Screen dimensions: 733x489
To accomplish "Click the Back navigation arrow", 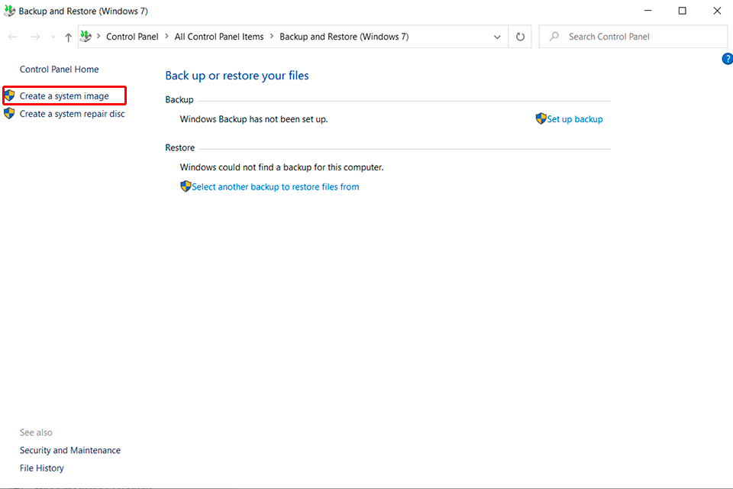I will (13, 37).
